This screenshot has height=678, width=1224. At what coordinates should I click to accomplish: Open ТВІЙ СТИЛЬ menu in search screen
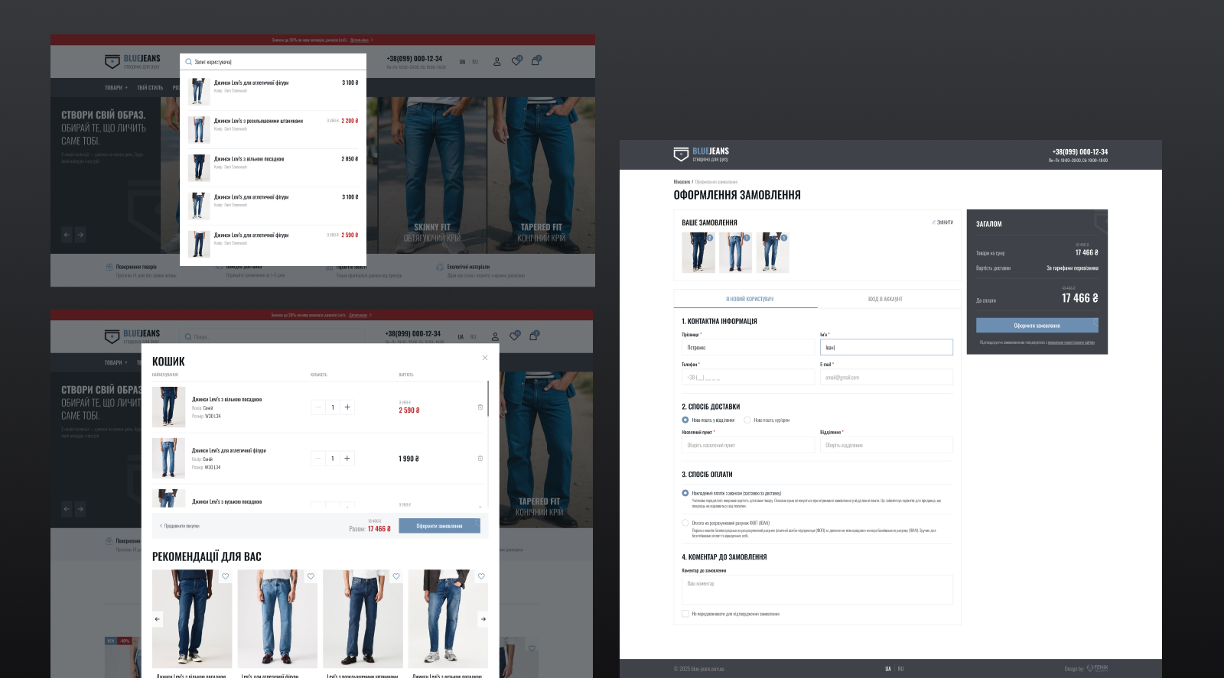click(150, 87)
